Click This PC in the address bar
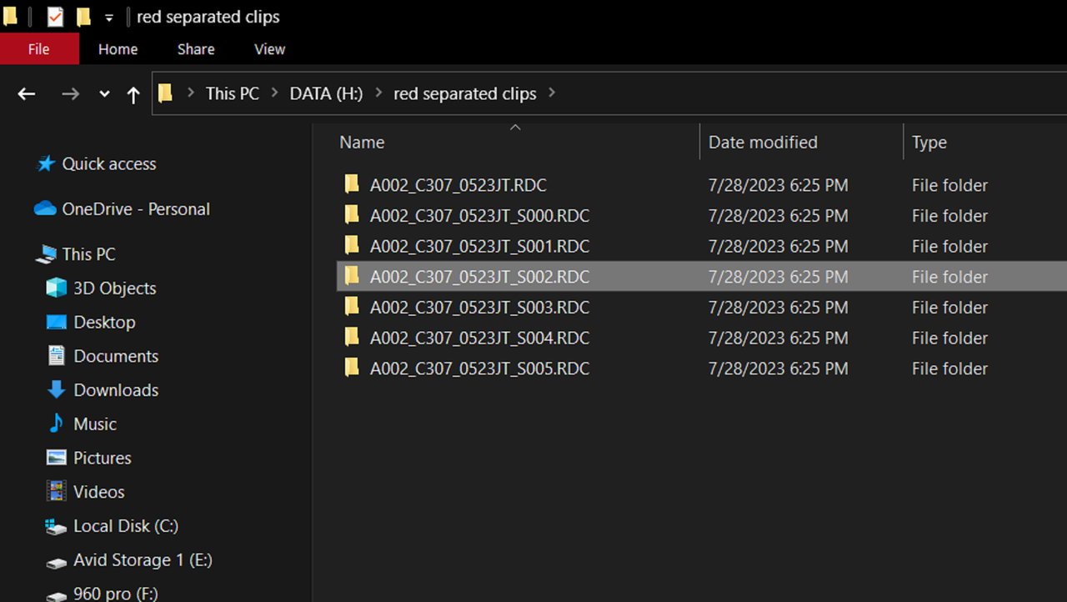Screen dimensions: 1067x602 click(233, 93)
